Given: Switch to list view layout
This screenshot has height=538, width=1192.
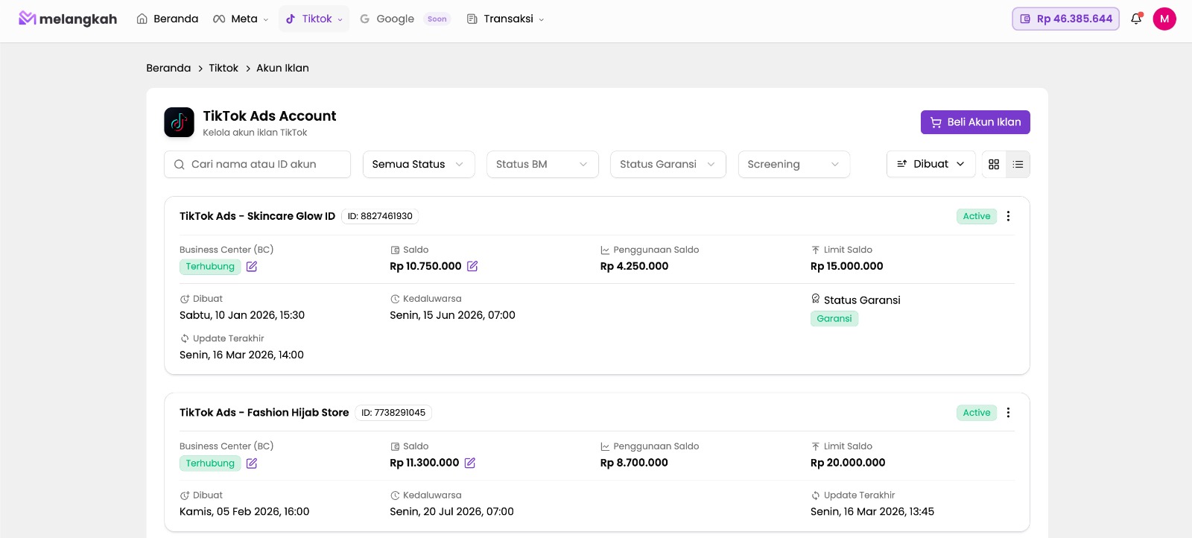Looking at the screenshot, I should point(1018,164).
